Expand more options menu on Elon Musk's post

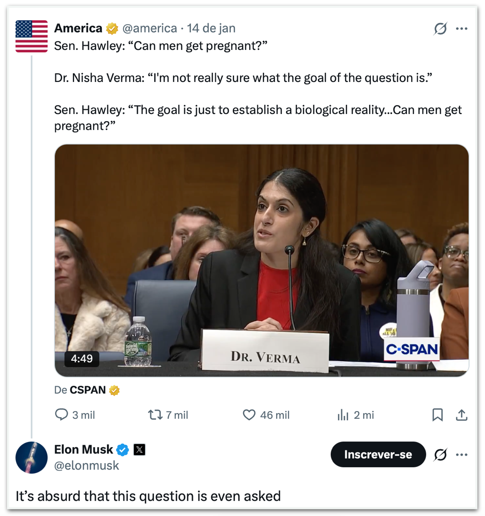(462, 454)
